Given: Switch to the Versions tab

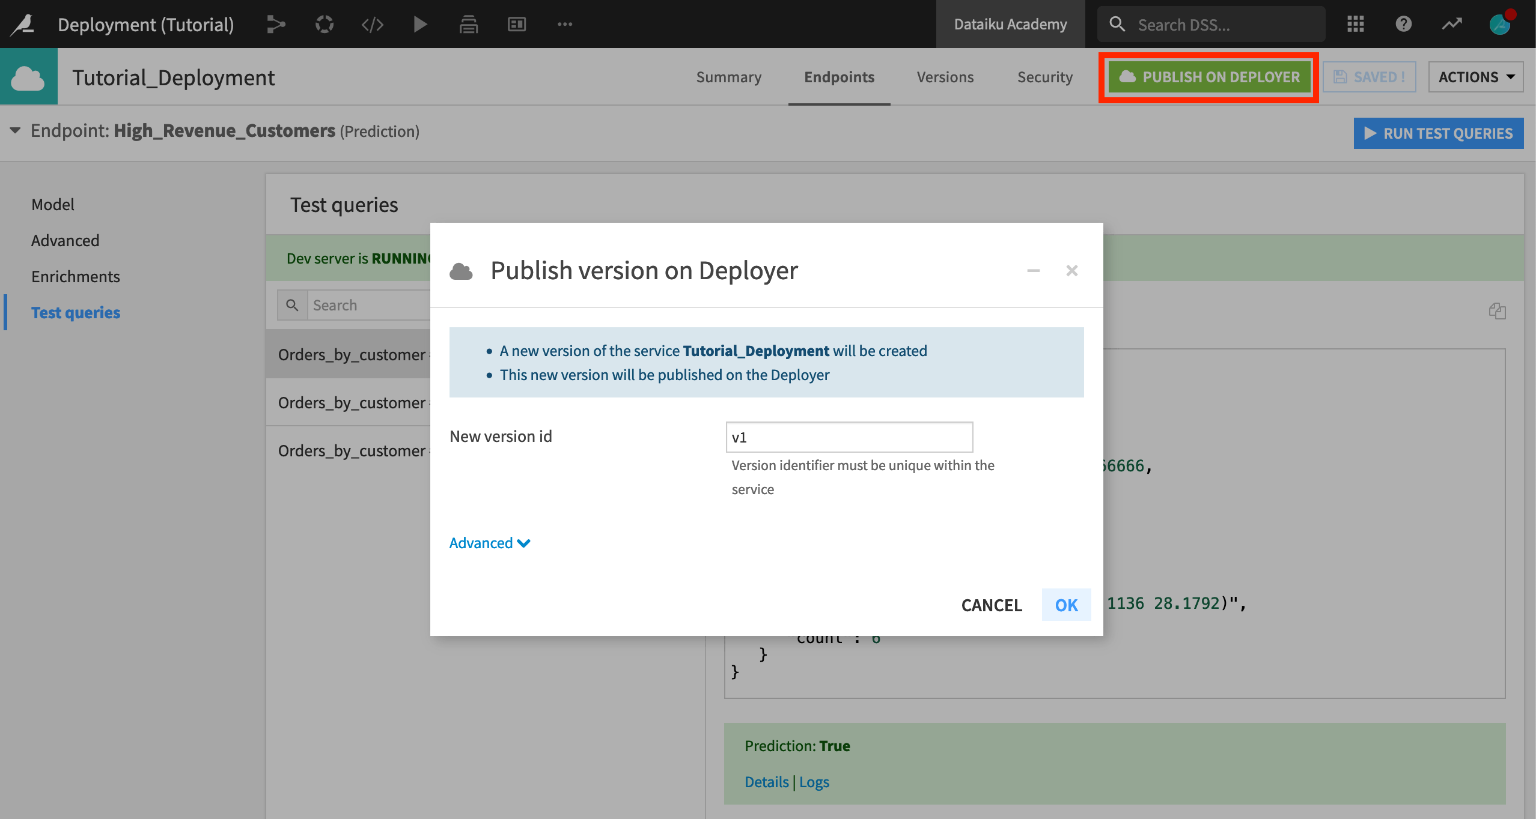Looking at the screenshot, I should pos(945,77).
